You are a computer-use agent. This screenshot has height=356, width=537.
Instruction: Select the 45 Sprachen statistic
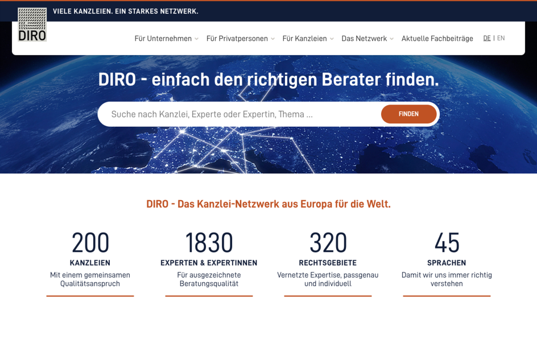coord(447,243)
